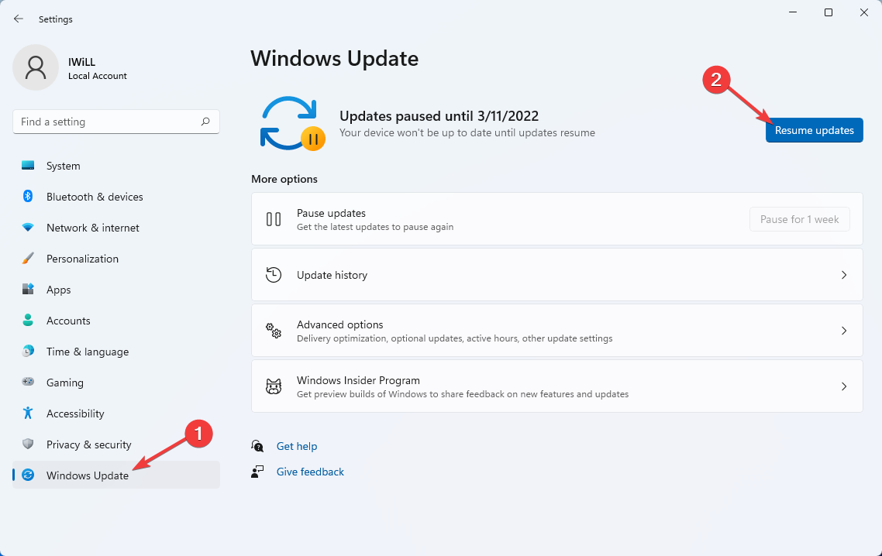Open the Update history row

pos(557,274)
